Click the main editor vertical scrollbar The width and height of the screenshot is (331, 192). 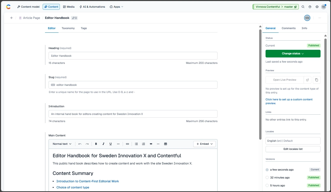[x=260, y=84]
